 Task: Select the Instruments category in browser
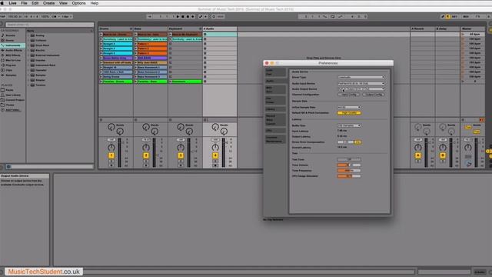[12, 45]
